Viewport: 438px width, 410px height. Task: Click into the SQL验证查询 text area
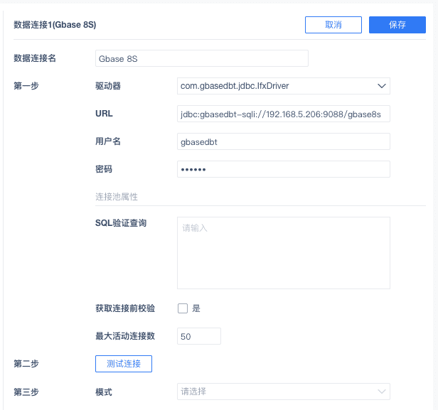point(284,253)
